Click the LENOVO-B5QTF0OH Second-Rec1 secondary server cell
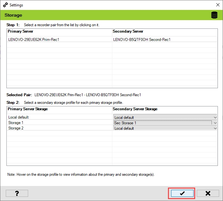The image size is (223, 201). pos(142,40)
